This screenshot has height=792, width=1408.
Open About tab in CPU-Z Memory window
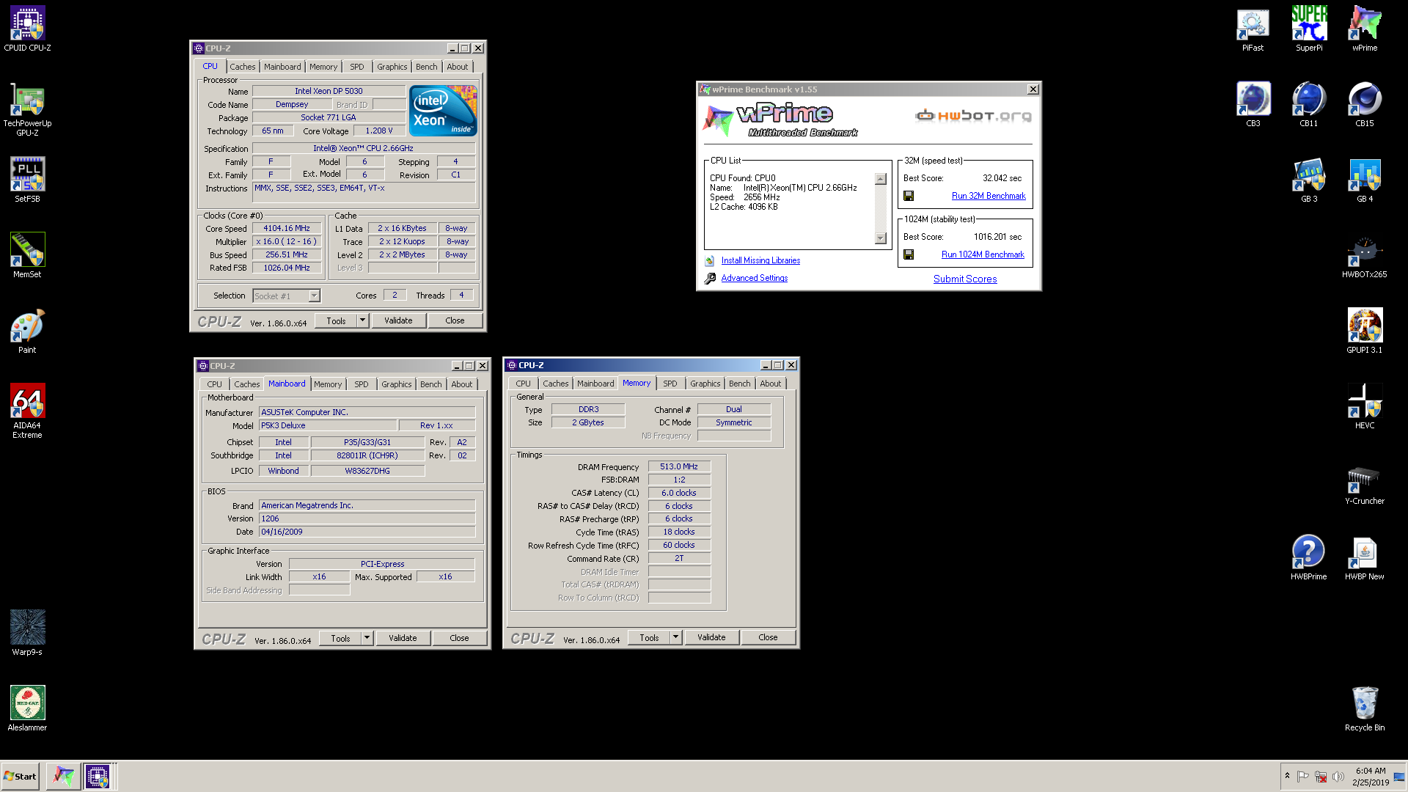(770, 384)
